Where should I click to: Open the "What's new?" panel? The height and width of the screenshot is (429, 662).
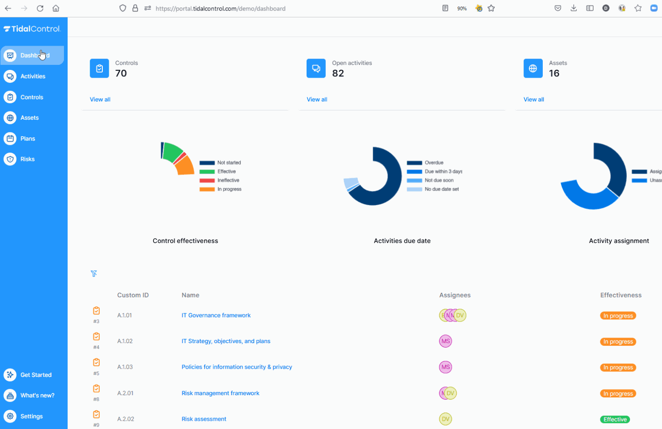click(x=37, y=395)
